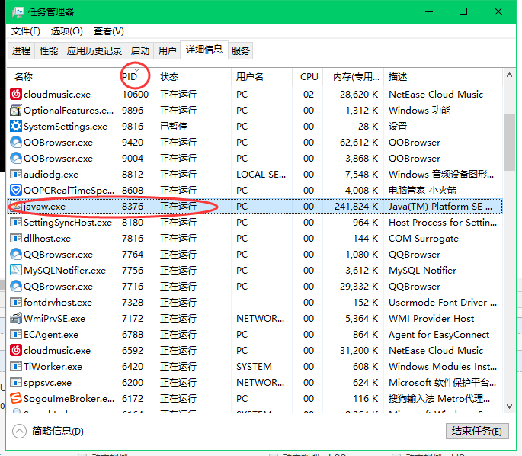Viewport: 522px width, 456px height.
Task: Click the vertical scrollbar thumb
Action: [x=509, y=143]
